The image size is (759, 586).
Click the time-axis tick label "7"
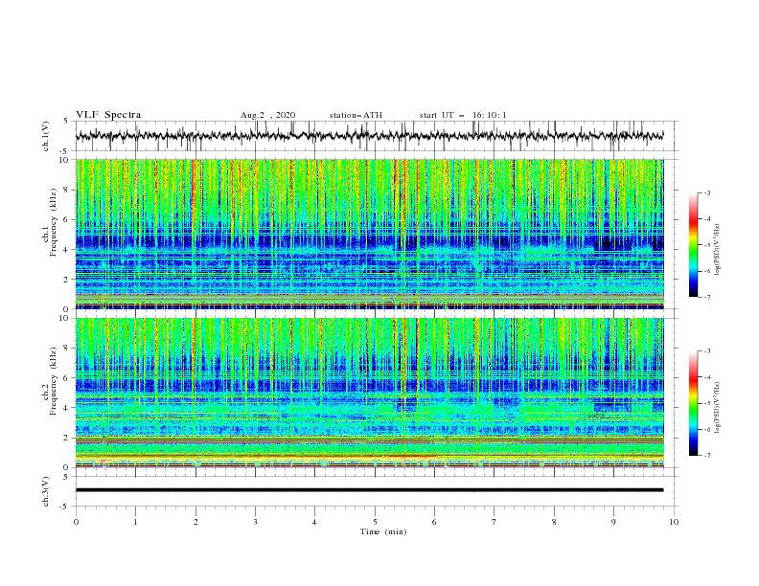coord(494,522)
